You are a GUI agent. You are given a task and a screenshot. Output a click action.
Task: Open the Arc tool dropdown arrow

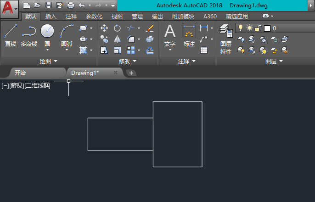pos(67,50)
